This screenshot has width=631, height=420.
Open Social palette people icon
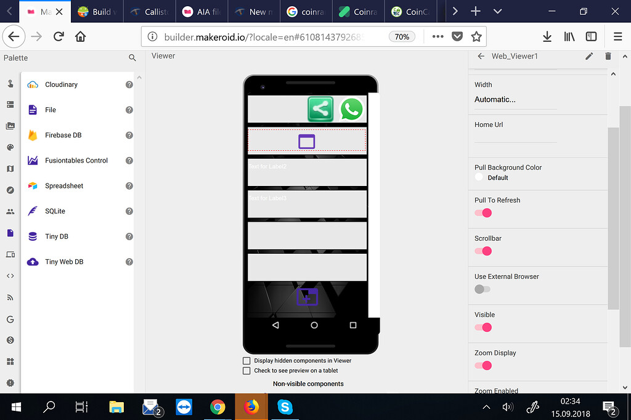(x=10, y=212)
